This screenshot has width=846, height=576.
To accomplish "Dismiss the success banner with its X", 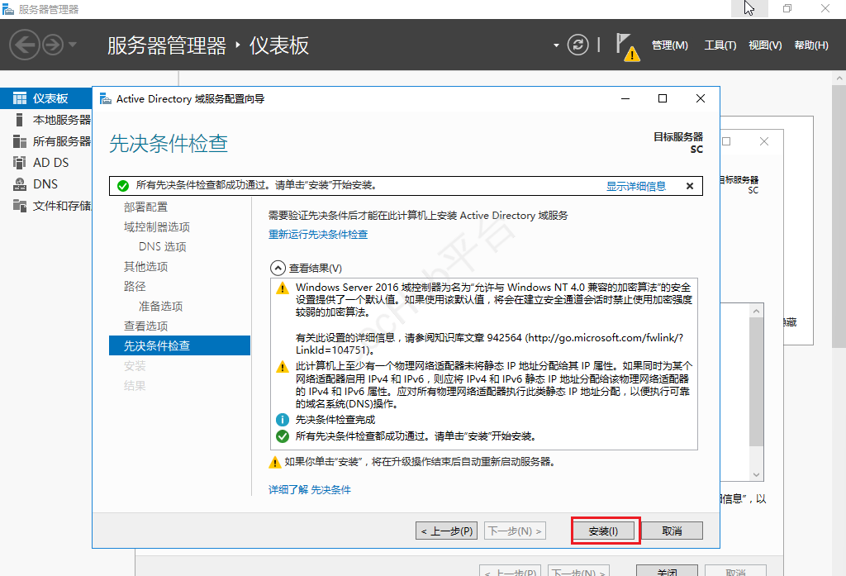I will [x=690, y=186].
